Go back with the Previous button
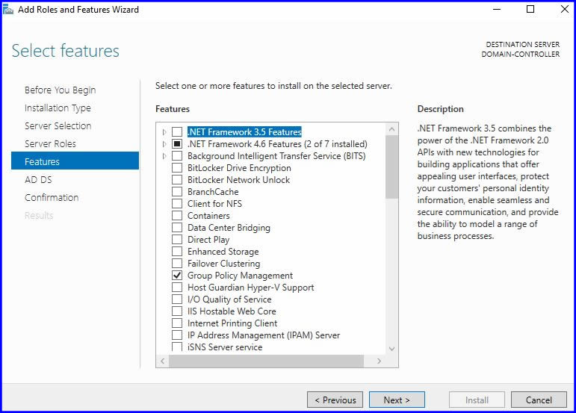 pos(335,400)
